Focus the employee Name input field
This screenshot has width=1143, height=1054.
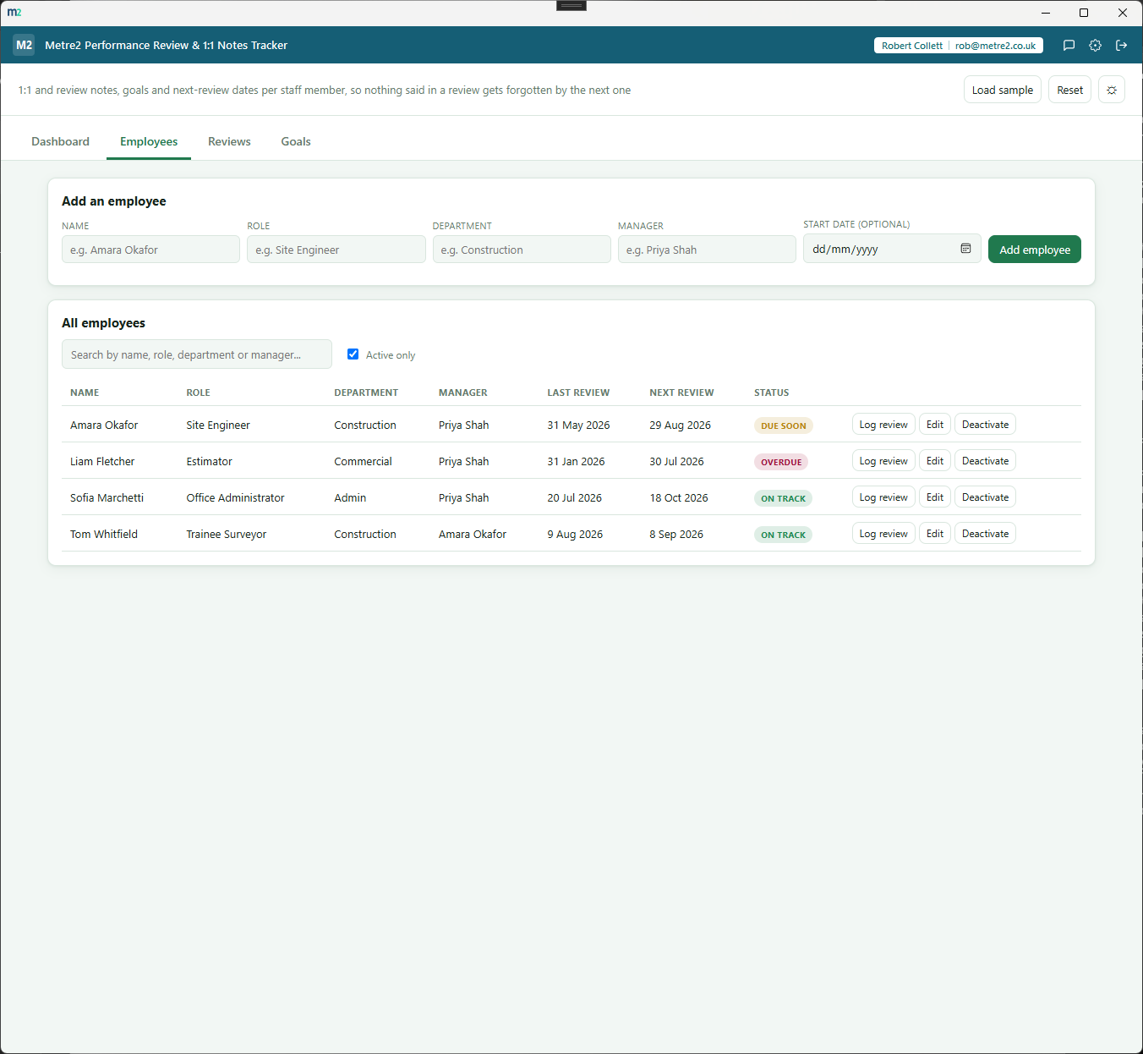click(150, 250)
